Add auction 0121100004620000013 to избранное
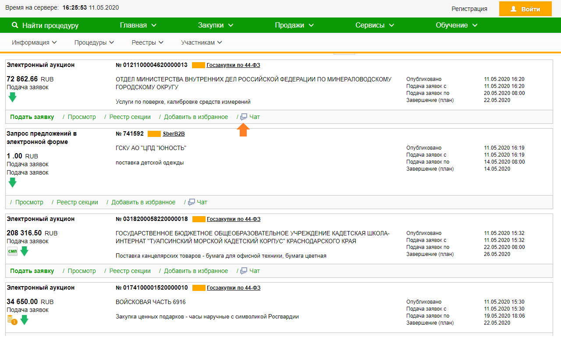The image size is (561, 350). point(196,117)
